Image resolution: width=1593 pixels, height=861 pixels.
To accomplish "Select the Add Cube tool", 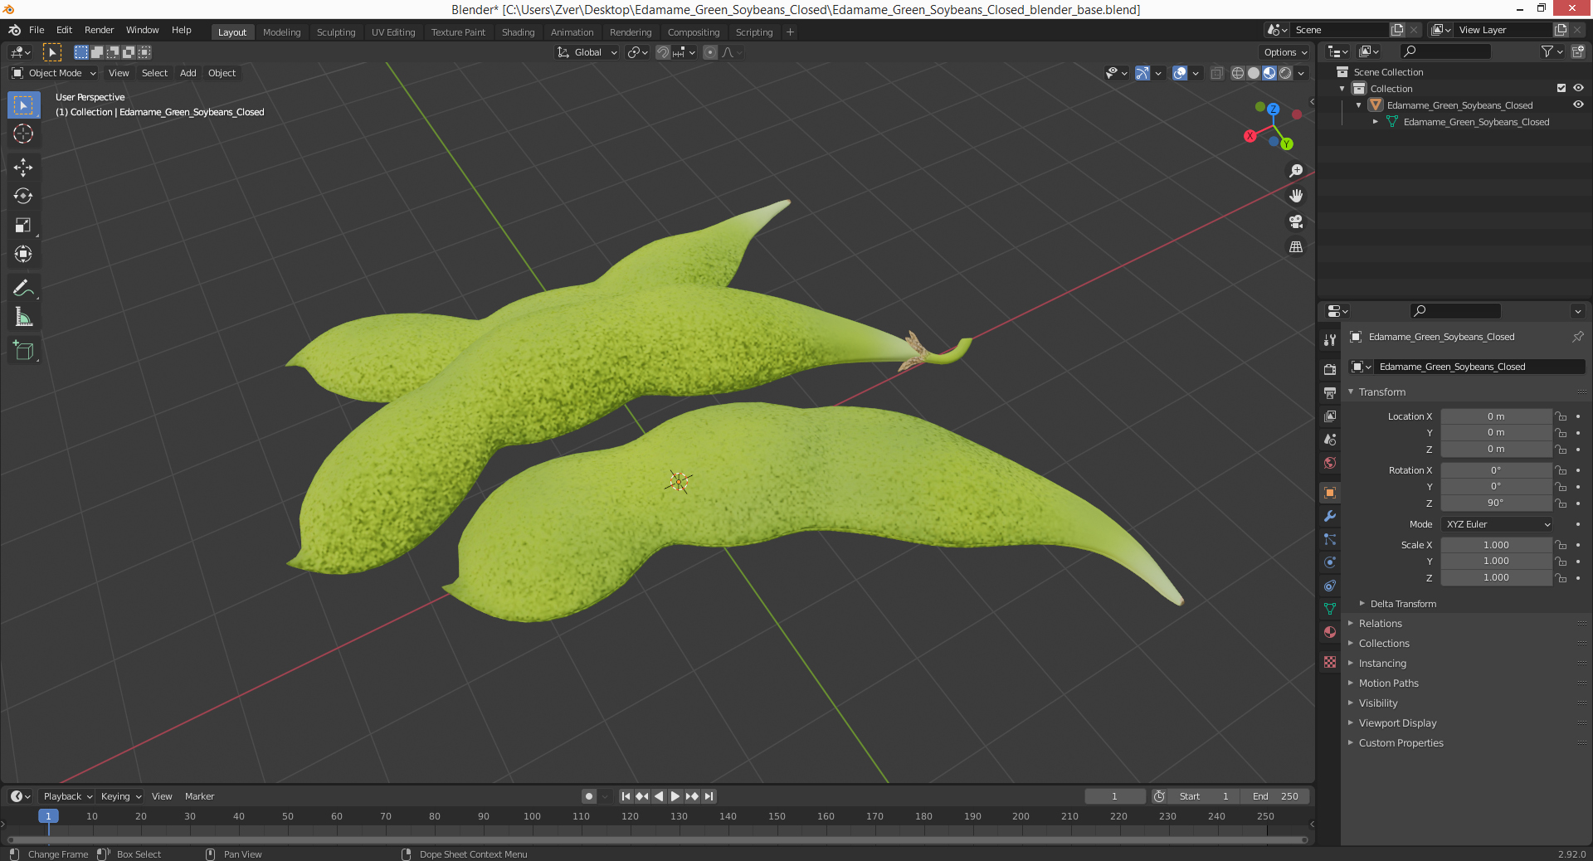I will [x=23, y=351].
